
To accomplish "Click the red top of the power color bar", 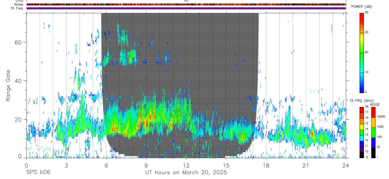I will 361,16.
